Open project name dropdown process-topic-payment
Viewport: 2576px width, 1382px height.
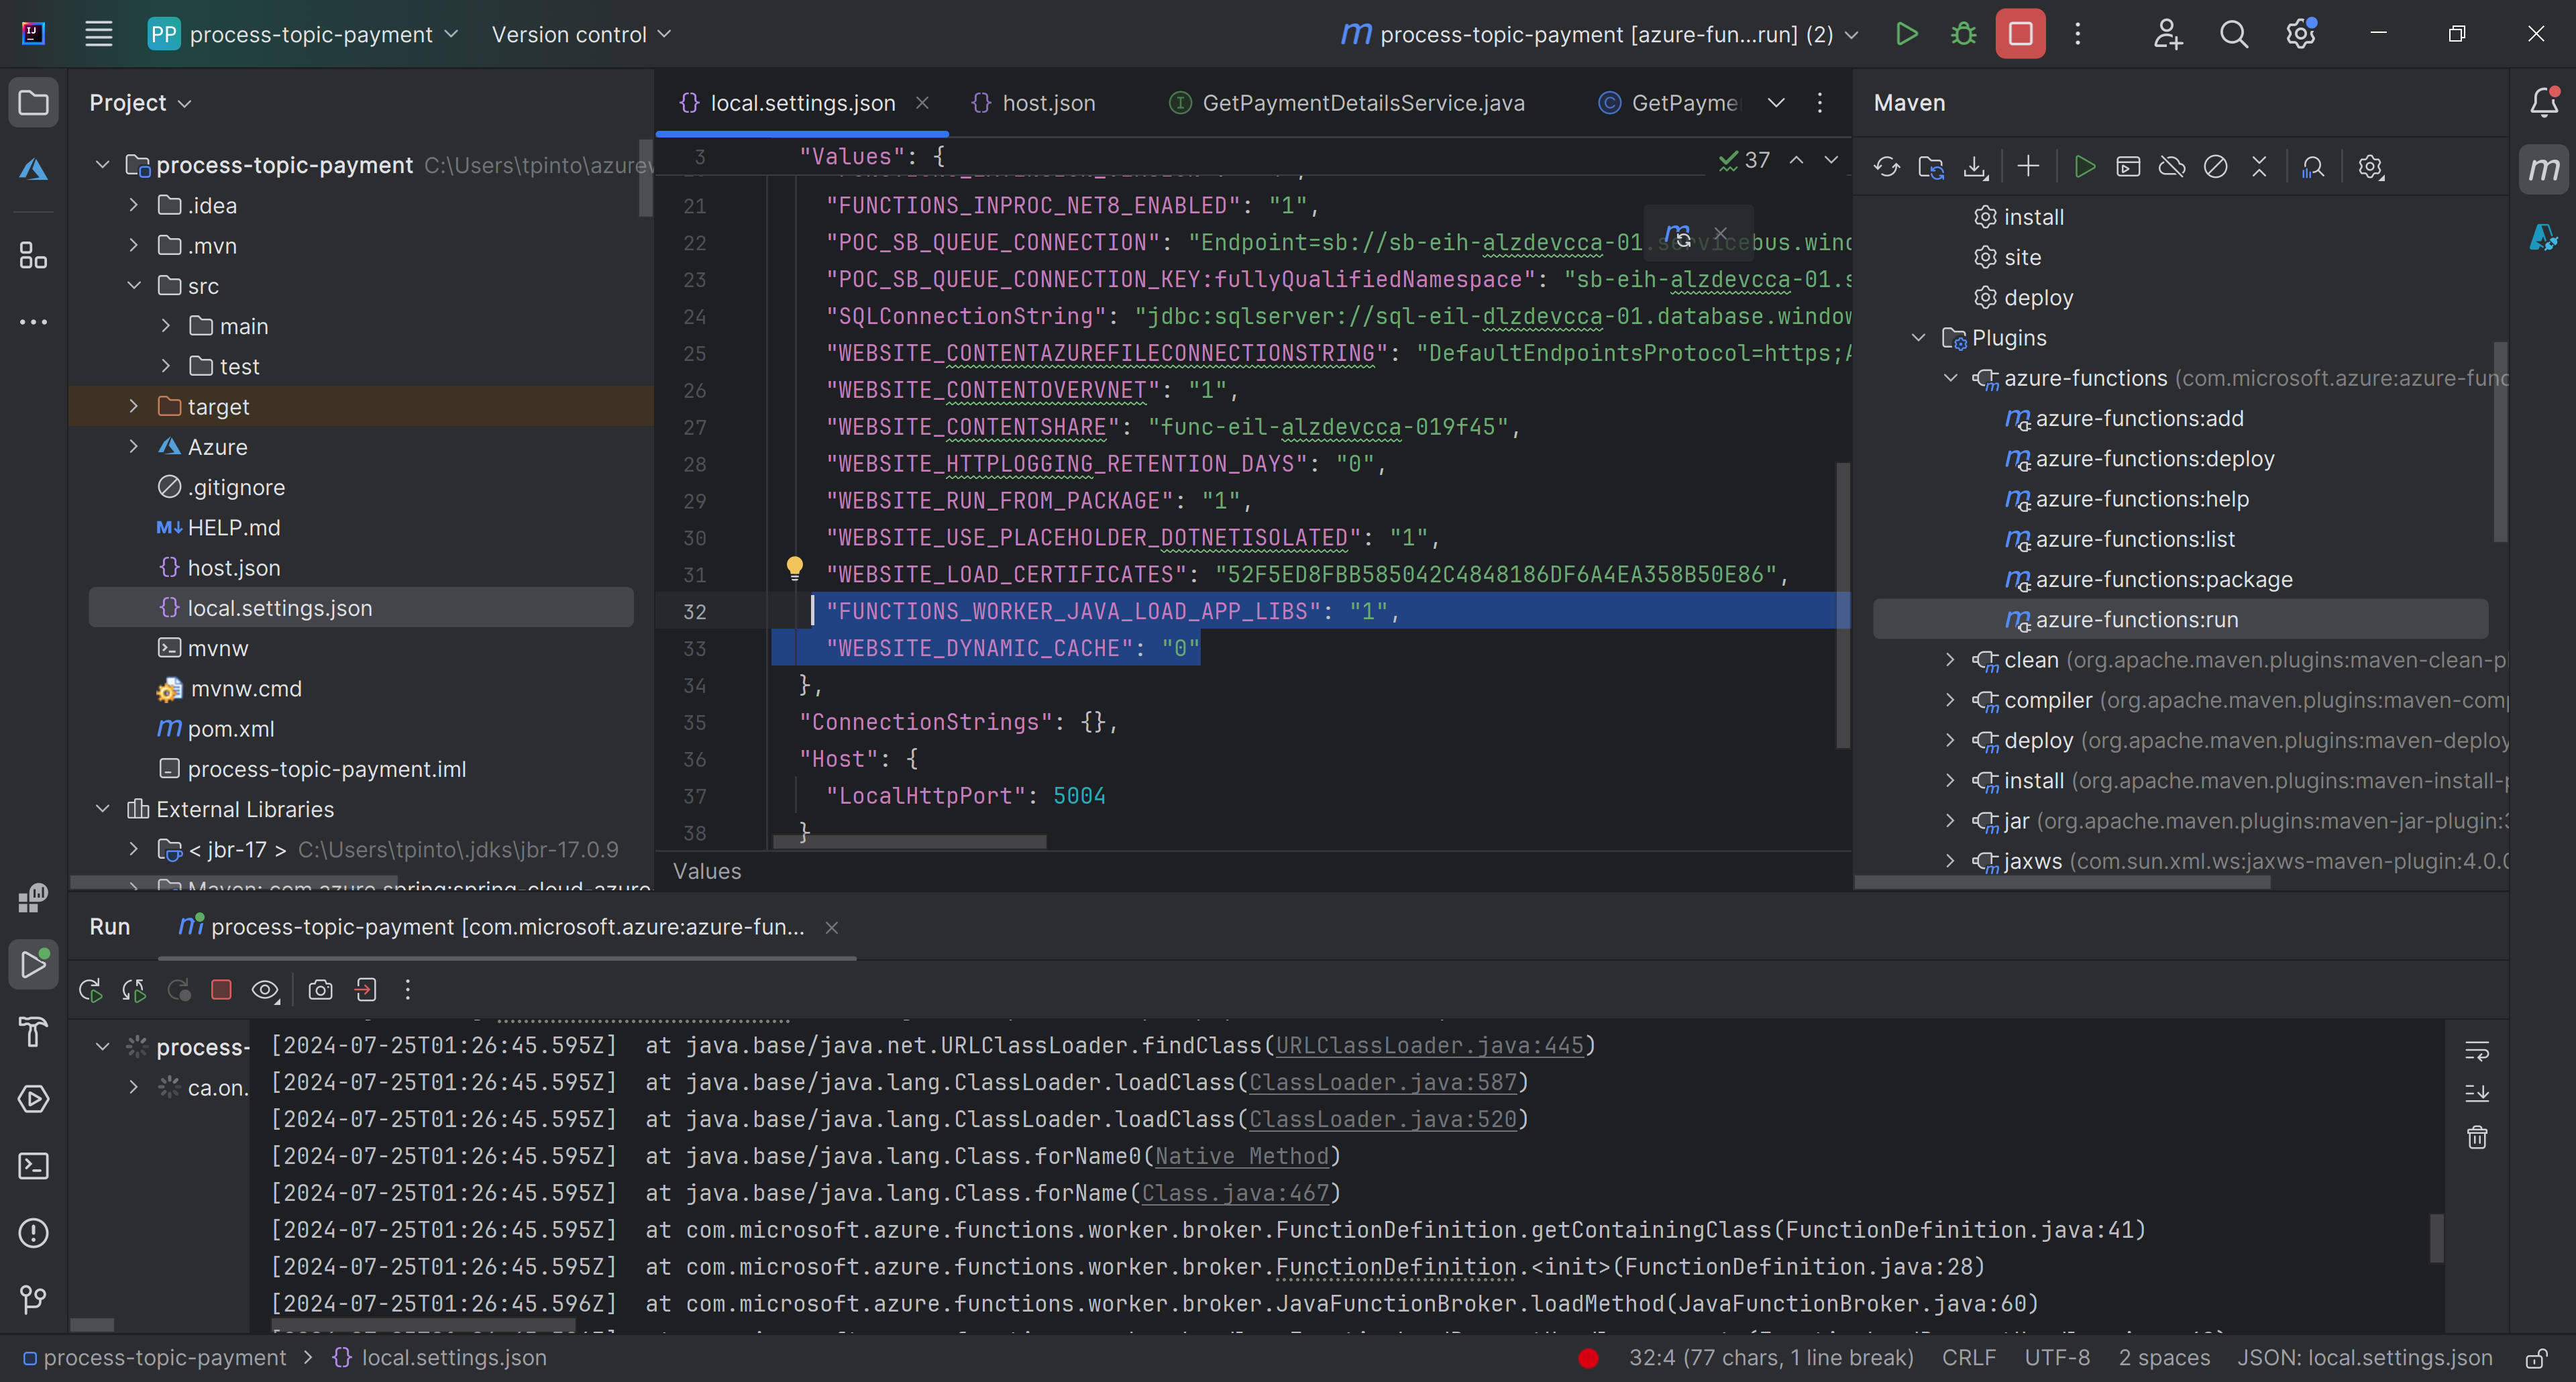point(304,34)
